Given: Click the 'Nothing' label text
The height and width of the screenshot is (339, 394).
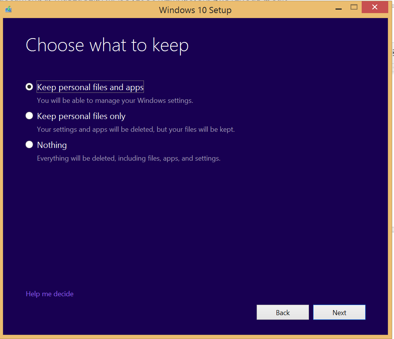Looking at the screenshot, I should (x=52, y=145).
